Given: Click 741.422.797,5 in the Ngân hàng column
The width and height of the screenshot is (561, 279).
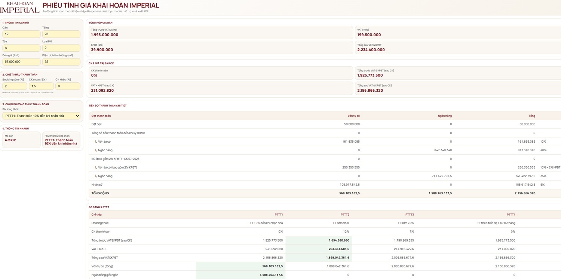Looking at the screenshot, I should [x=442, y=176].
